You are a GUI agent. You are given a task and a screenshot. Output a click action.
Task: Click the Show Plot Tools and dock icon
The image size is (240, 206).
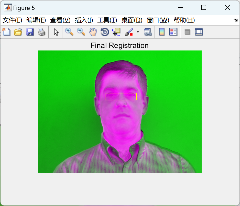point(199,32)
